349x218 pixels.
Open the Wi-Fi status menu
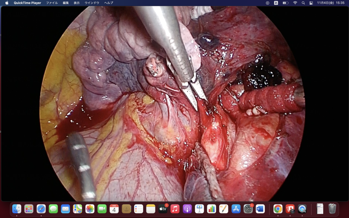tap(295, 3)
